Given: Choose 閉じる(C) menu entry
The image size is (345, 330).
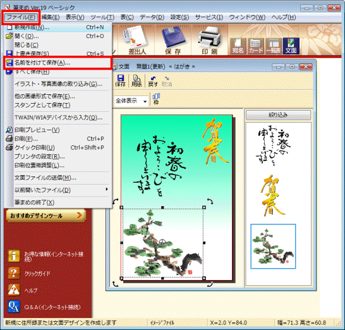Looking at the screenshot, I should pos(58,45).
